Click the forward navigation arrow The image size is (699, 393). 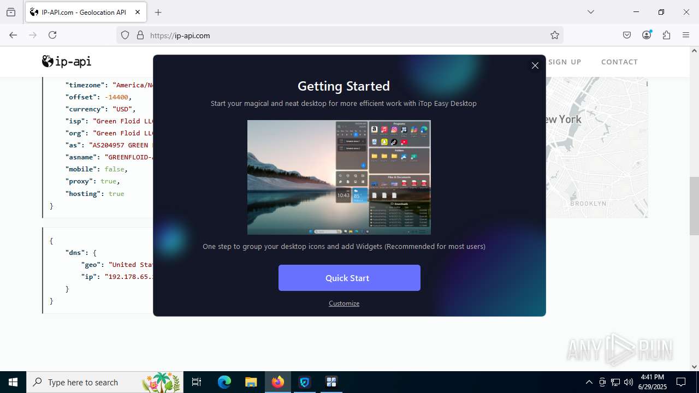[x=33, y=35]
